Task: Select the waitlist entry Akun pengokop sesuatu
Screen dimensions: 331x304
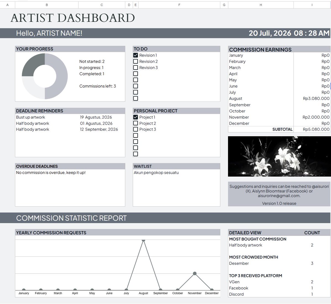Action: point(156,173)
